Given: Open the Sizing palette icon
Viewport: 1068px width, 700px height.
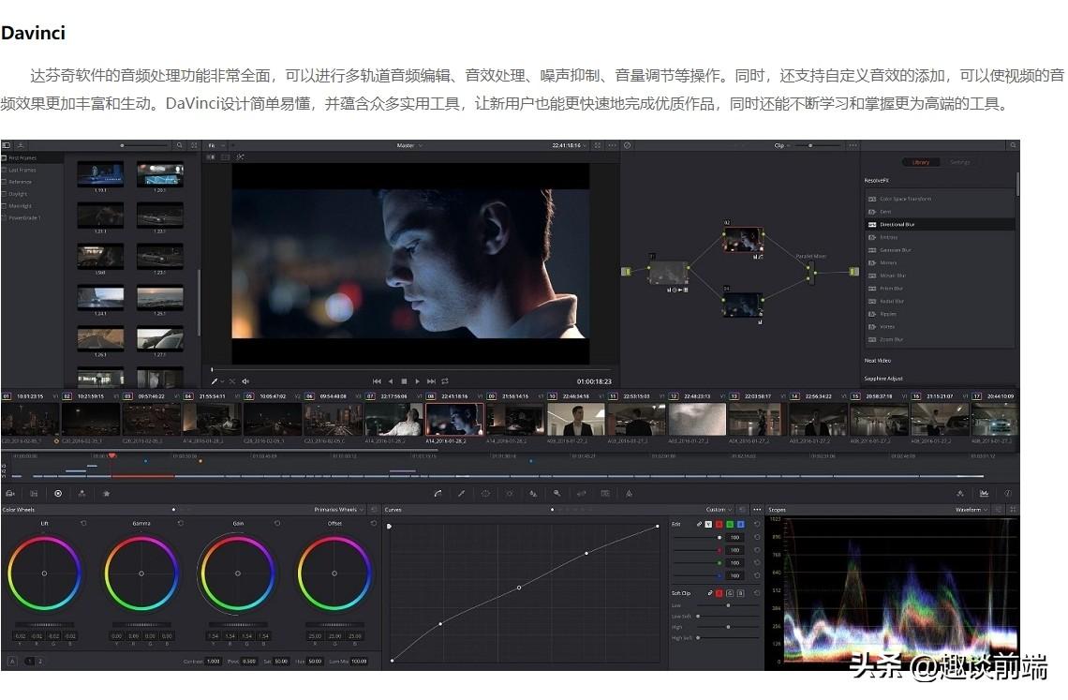Looking at the screenshot, I should 581,494.
